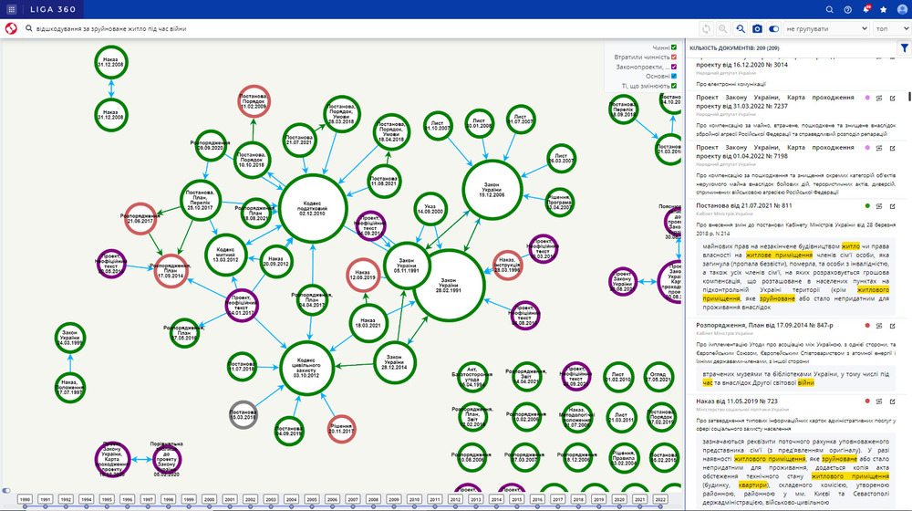Click the 1990 timeline year marker
Image resolution: width=912 pixels, height=511 pixels.
pyautogui.click(x=25, y=499)
